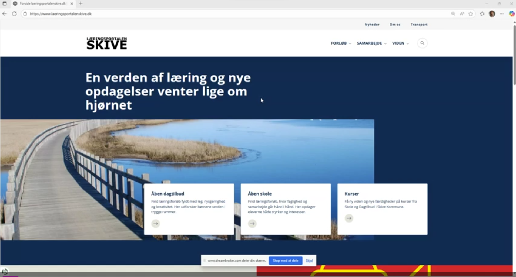Expand the VIDEN dropdown menu

tap(400, 43)
